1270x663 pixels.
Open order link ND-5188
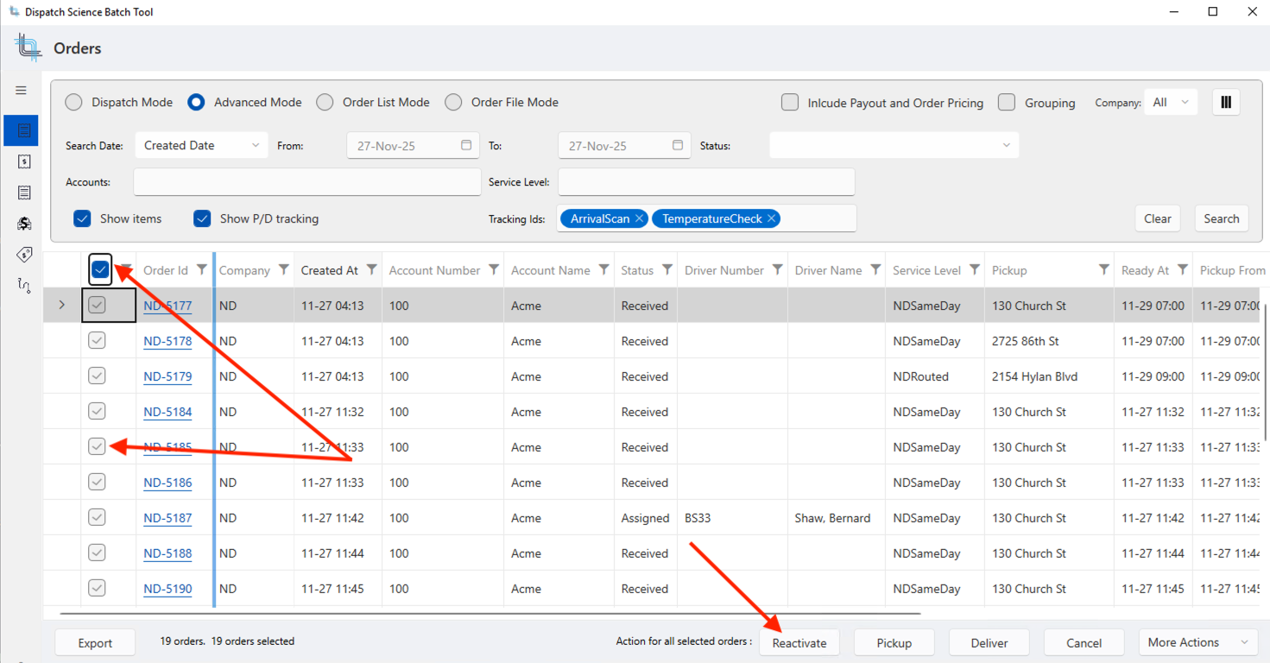(167, 553)
